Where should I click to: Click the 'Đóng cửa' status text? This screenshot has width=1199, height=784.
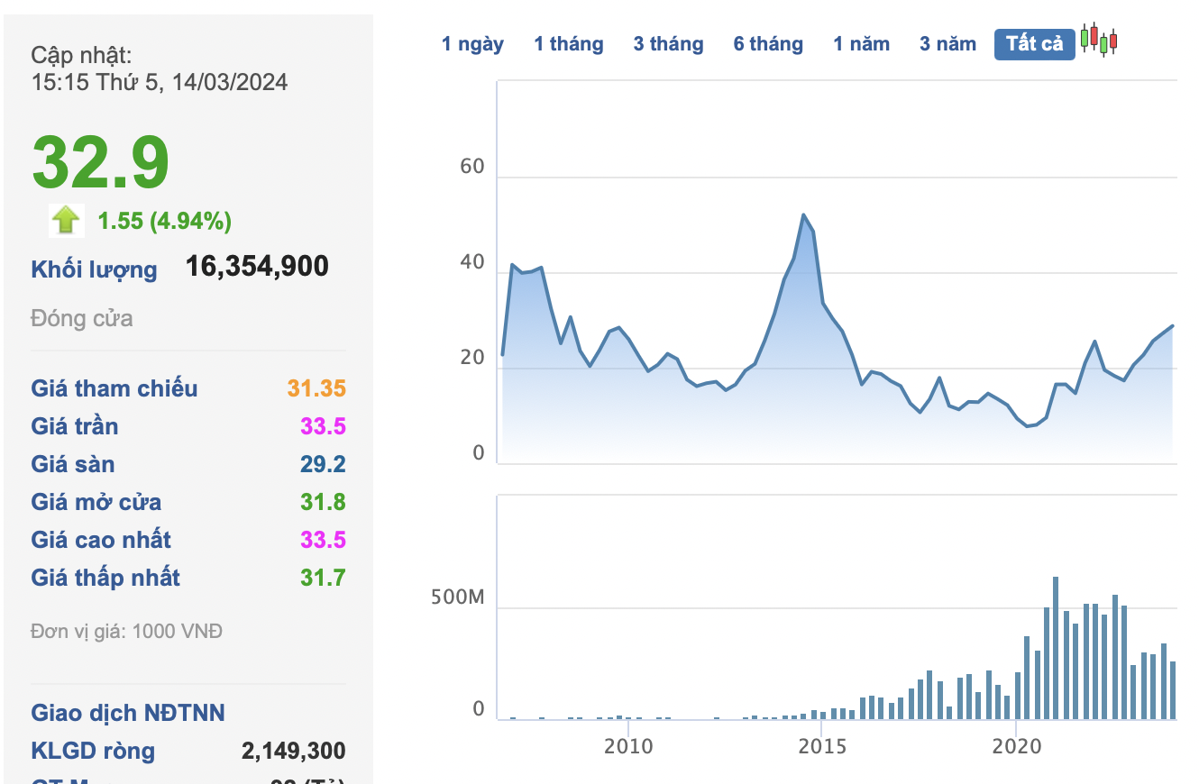pyautogui.click(x=82, y=318)
